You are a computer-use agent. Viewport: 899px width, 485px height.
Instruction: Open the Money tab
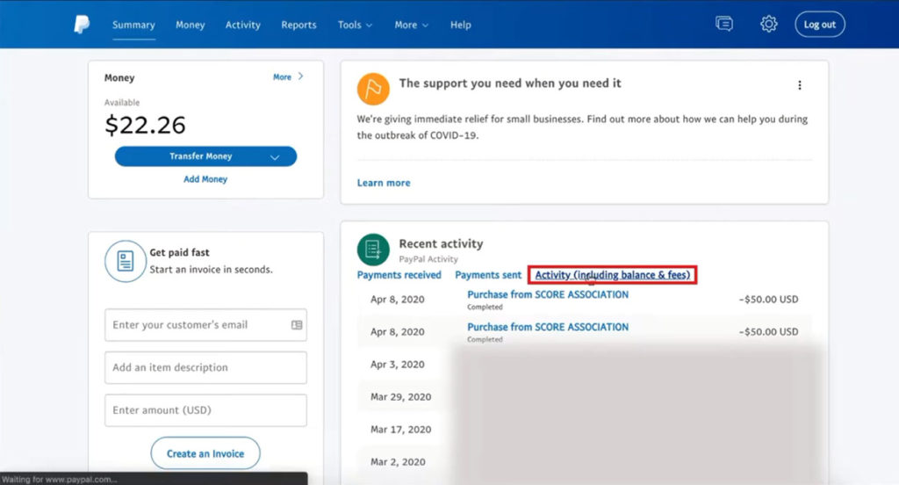click(x=190, y=25)
